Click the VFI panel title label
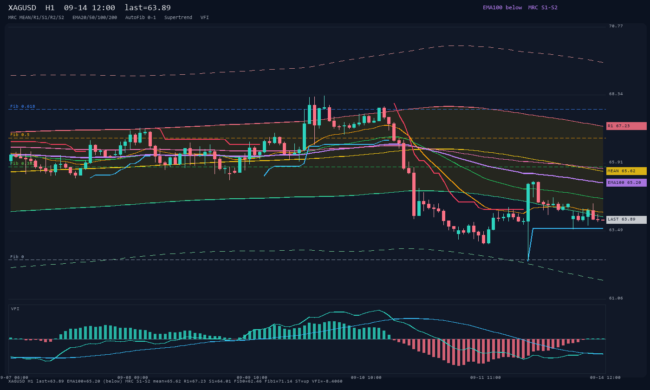 tap(15, 309)
